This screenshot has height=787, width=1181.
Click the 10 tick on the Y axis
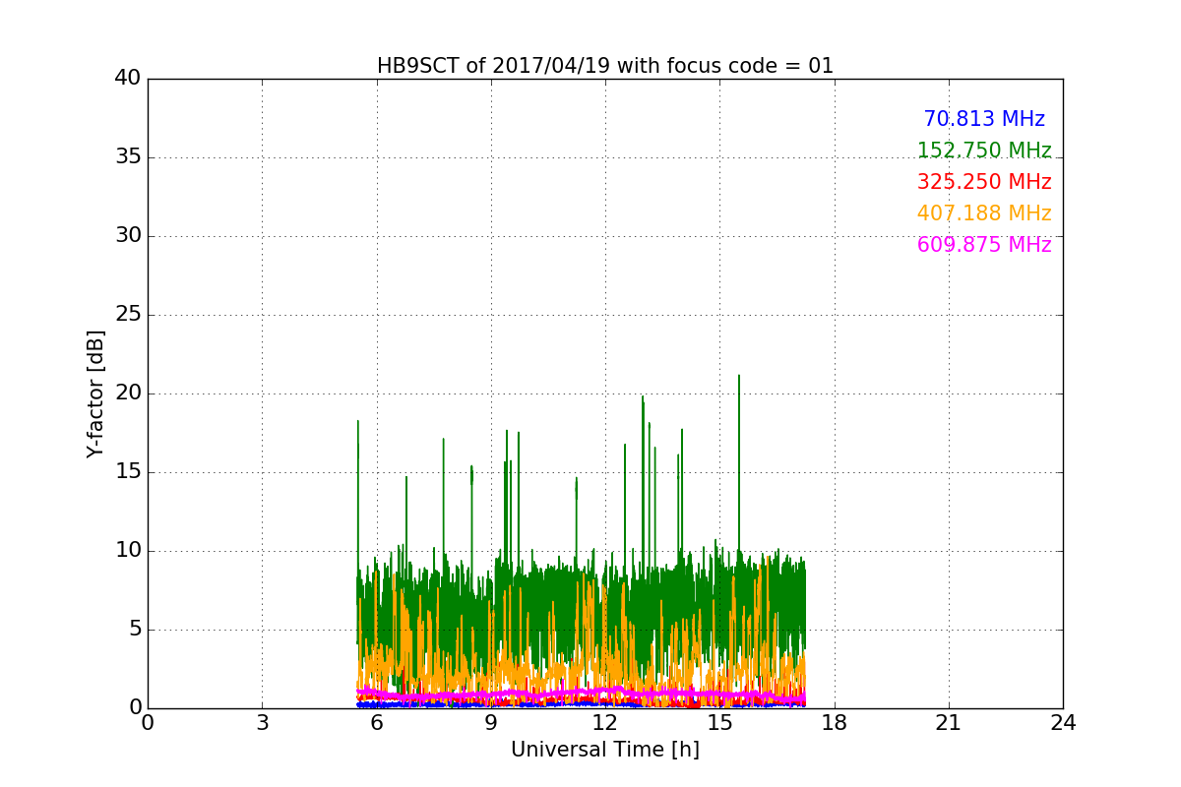pyautogui.click(x=128, y=551)
